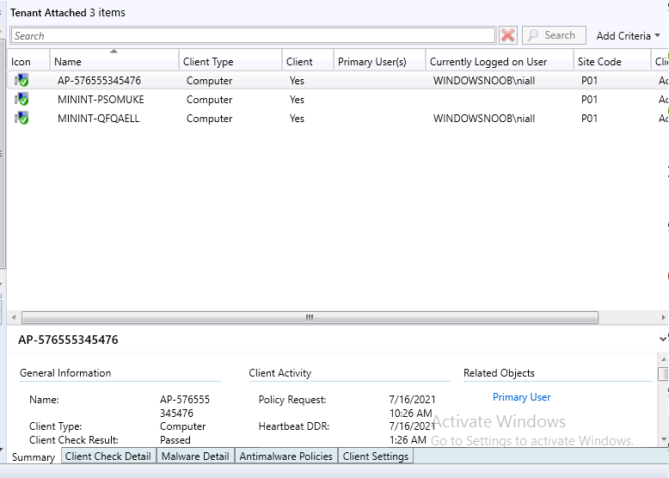Select the MININT-PSOMUKE device name

(101, 100)
